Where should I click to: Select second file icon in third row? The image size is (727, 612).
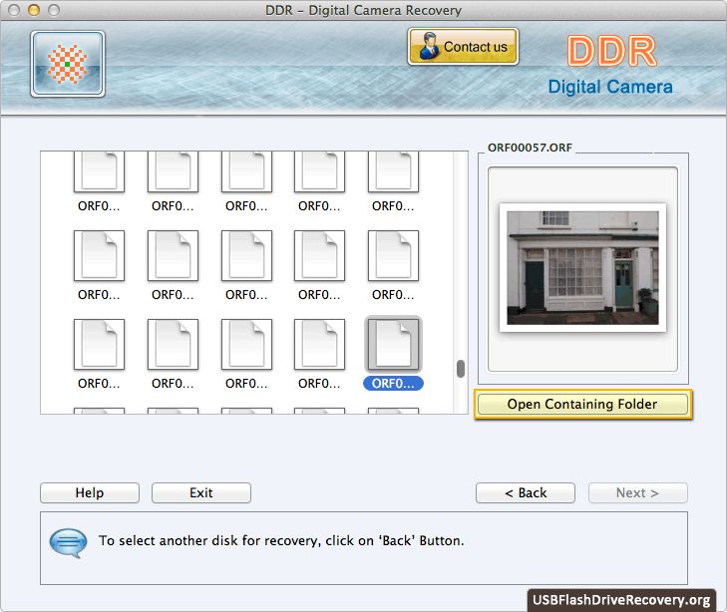tap(174, 345)
